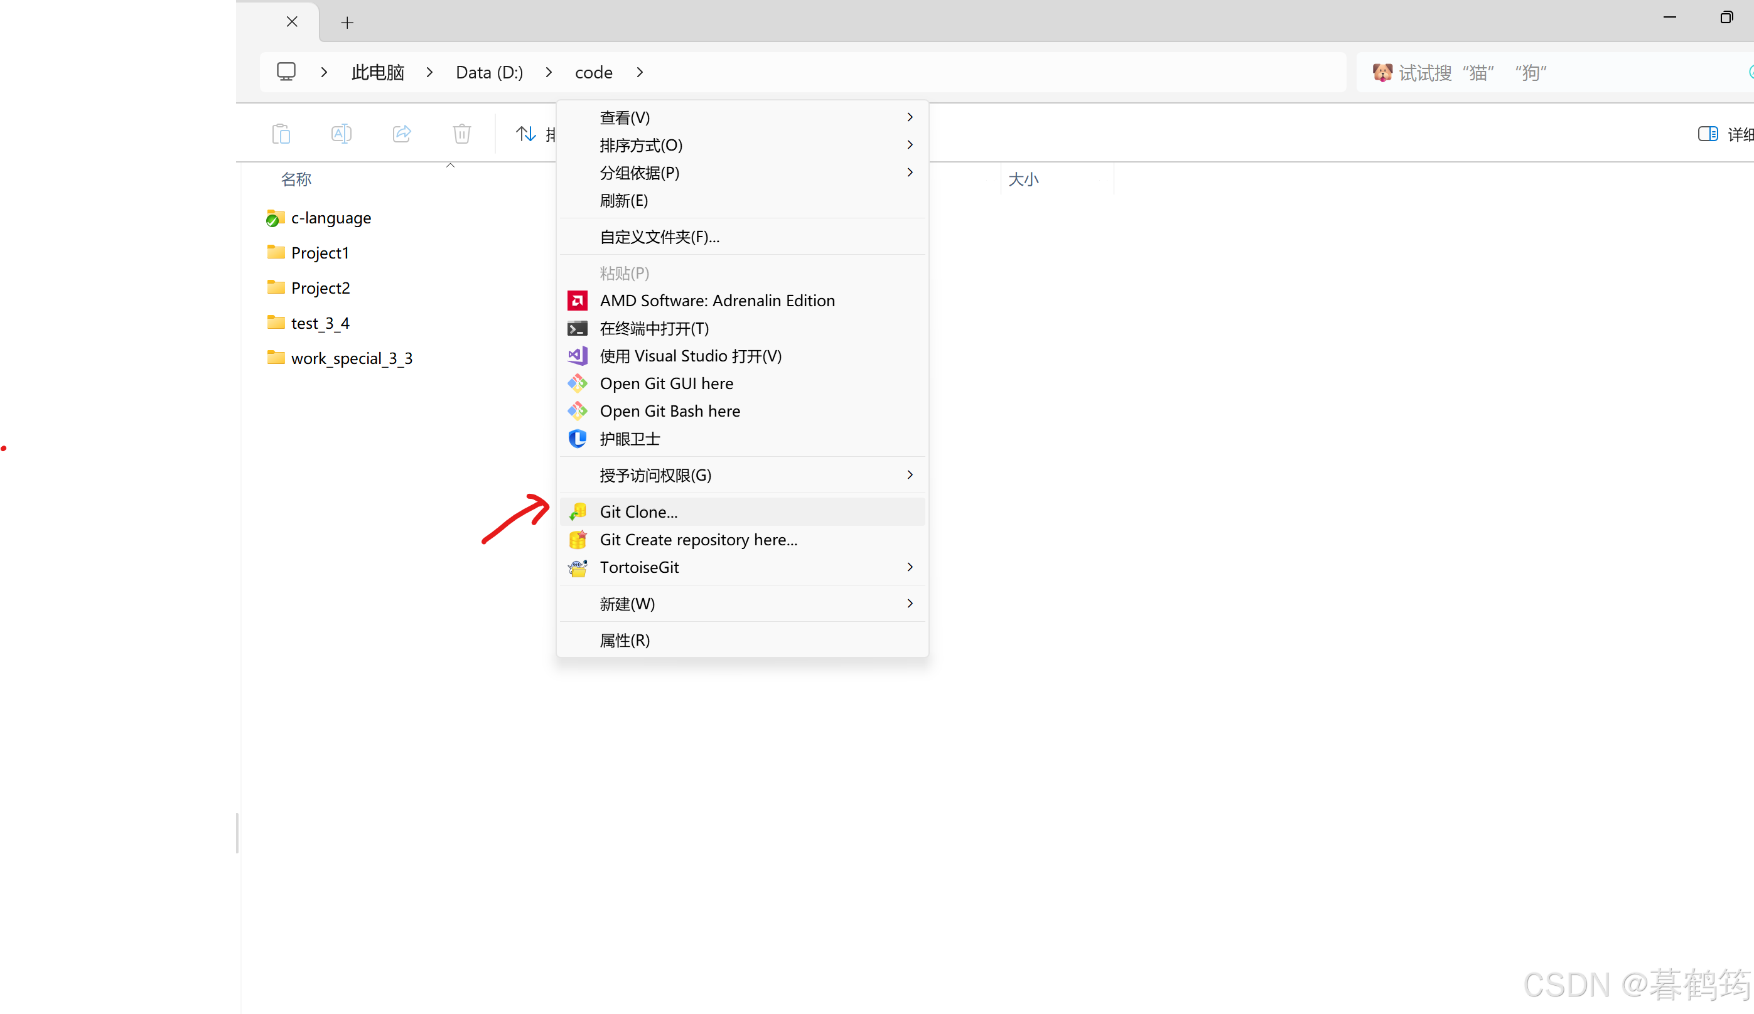Click 属性(R) properties entry

[x=625, y=640]
